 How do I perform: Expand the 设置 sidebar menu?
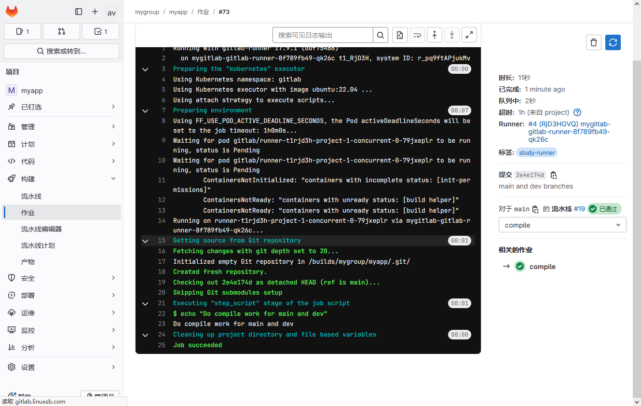point(61,367)
